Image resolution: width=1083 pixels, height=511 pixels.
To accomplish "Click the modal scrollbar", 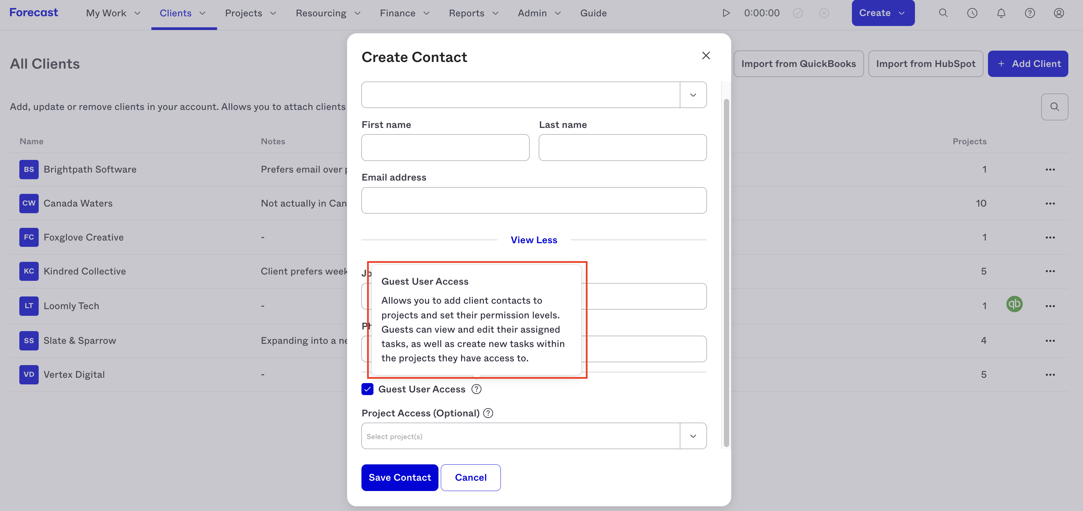I will click(x=726, y=273).
